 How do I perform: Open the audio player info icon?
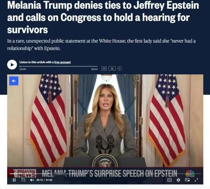tap(119, 68)
